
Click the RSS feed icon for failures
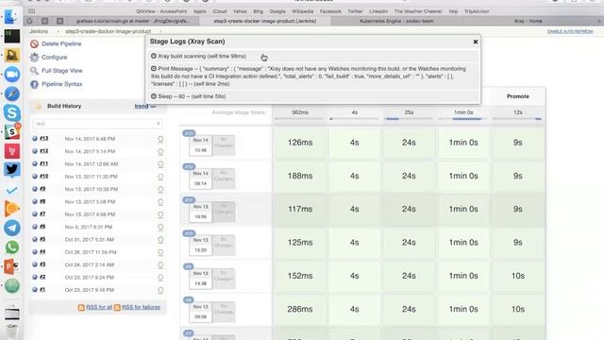coord(117,307)
